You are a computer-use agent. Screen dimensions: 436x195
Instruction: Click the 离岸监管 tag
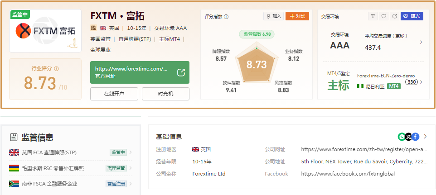click(x=116, y=168)
